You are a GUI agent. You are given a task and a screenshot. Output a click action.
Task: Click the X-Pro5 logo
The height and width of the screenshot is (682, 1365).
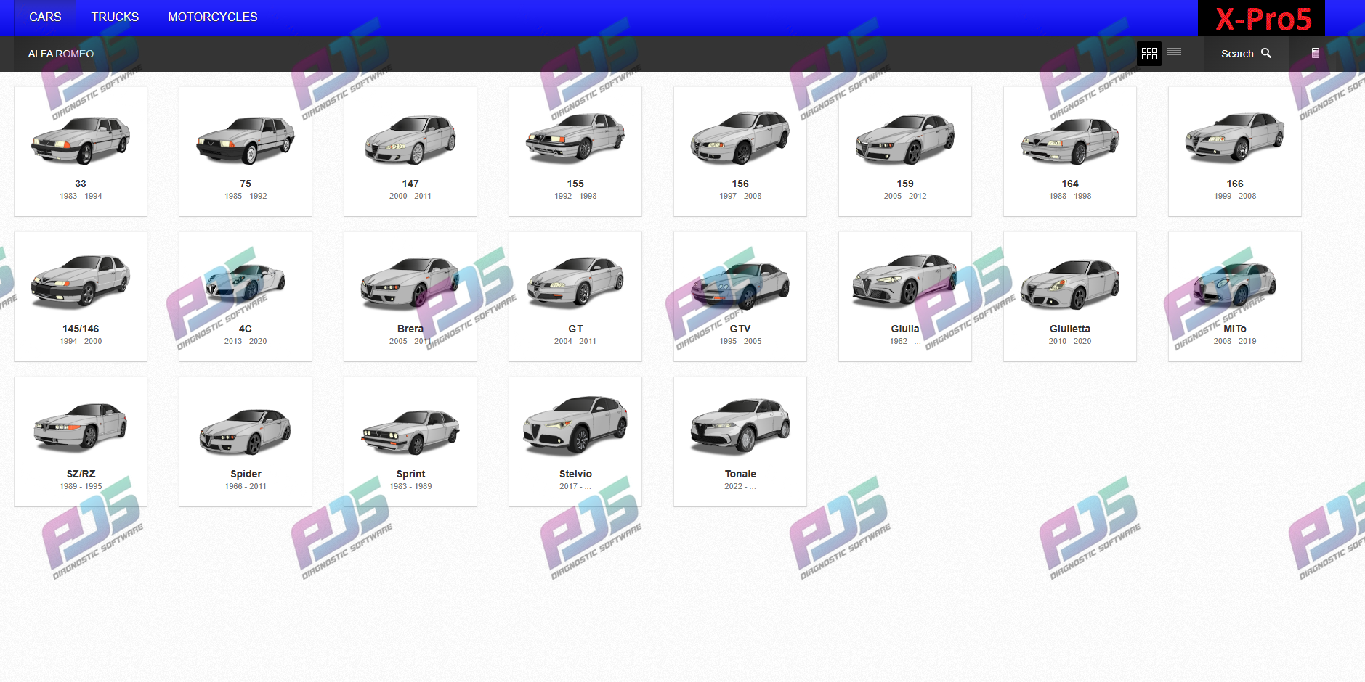1262,18
